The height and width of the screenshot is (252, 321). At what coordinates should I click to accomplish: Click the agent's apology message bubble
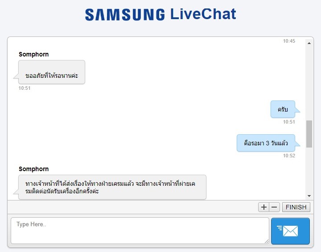[x=52, y=72]
